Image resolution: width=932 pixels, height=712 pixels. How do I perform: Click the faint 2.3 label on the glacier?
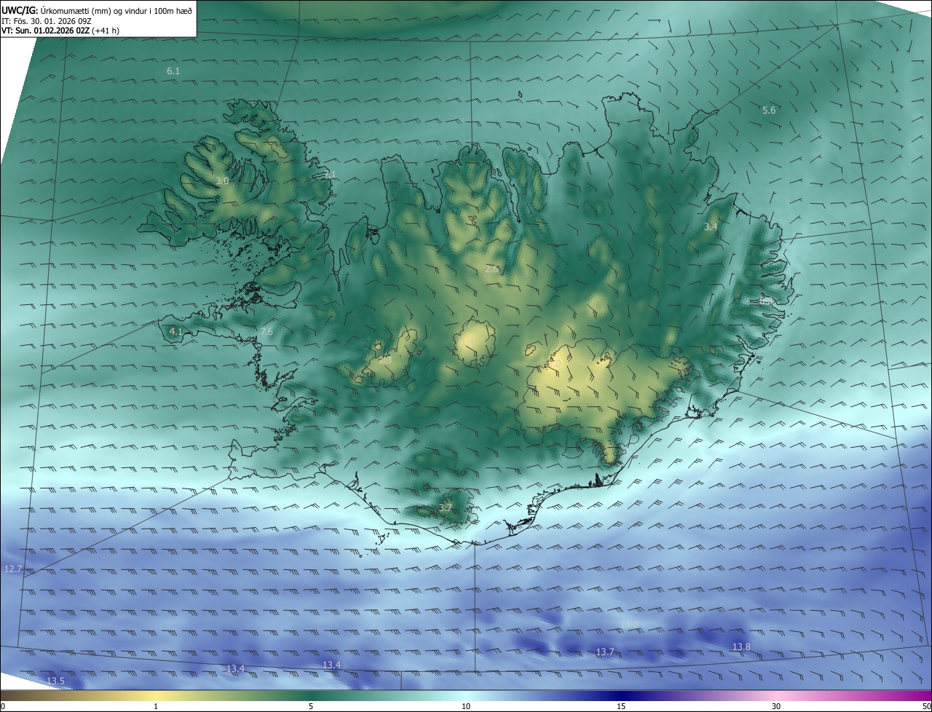(x=384, y=359)
